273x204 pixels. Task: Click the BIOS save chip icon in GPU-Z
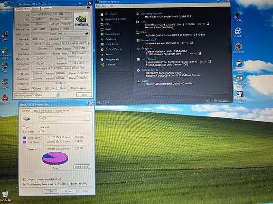(87, 33)
